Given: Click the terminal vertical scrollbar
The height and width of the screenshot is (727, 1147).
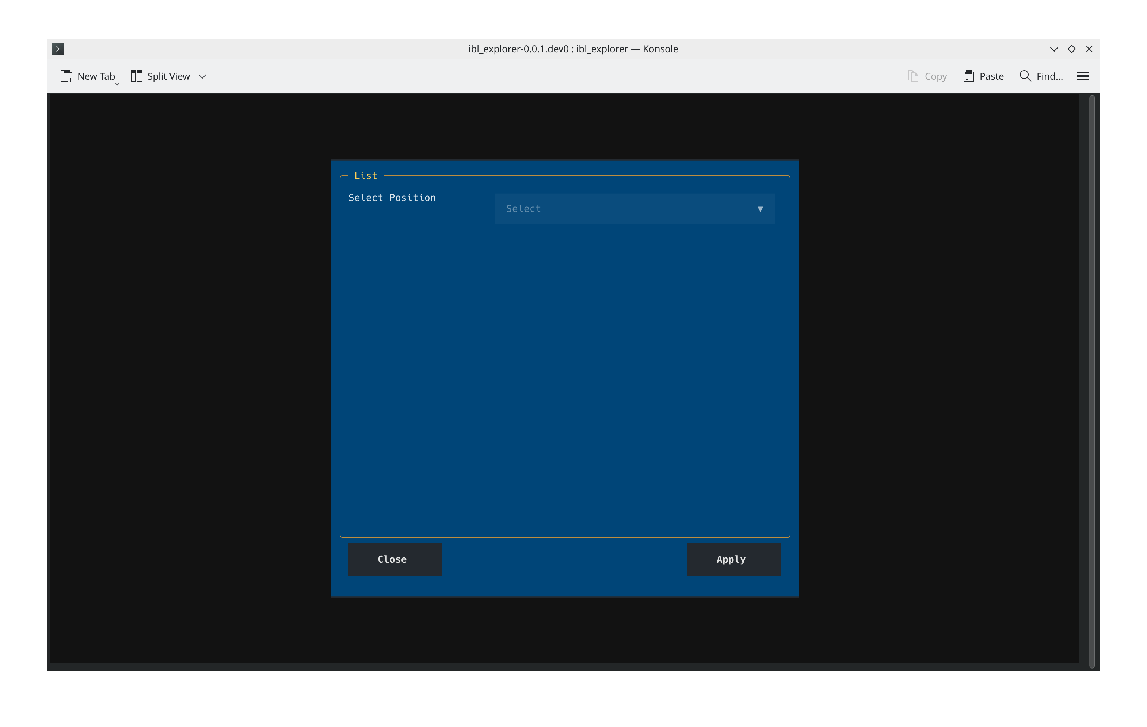Looking at the screenshot, I should point(1092,381).
